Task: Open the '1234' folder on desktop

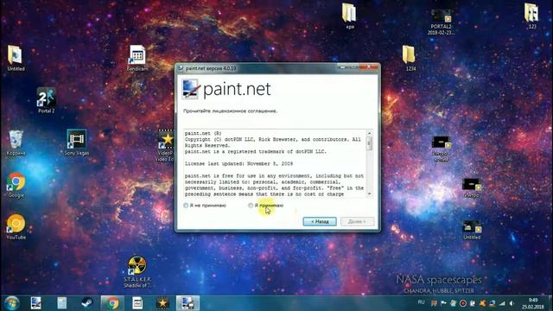Action: [409, 58]
